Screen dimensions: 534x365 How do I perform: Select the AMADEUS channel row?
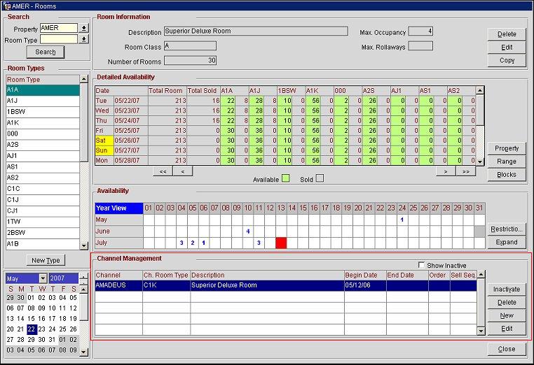[x=285, y=285]
